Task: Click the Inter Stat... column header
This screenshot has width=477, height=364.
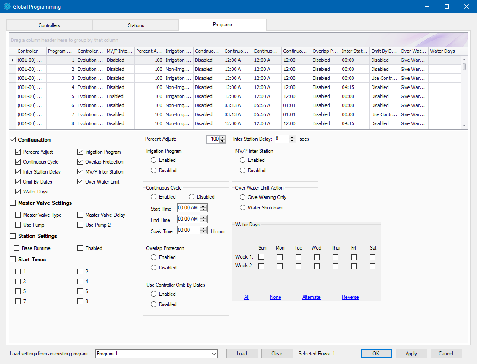Action: [355, 51]
